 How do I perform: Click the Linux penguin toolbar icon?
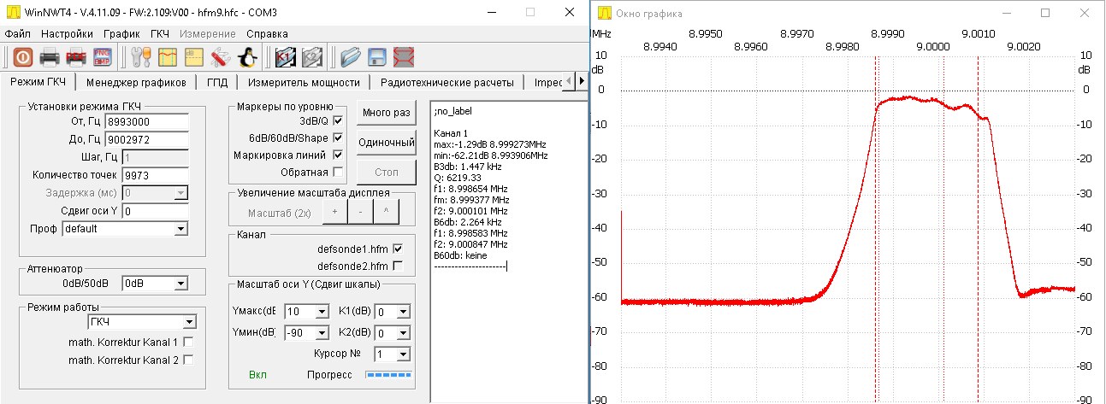(247, 57)
